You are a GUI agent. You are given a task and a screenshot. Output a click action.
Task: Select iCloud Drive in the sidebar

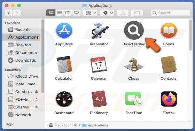(21, 76)
